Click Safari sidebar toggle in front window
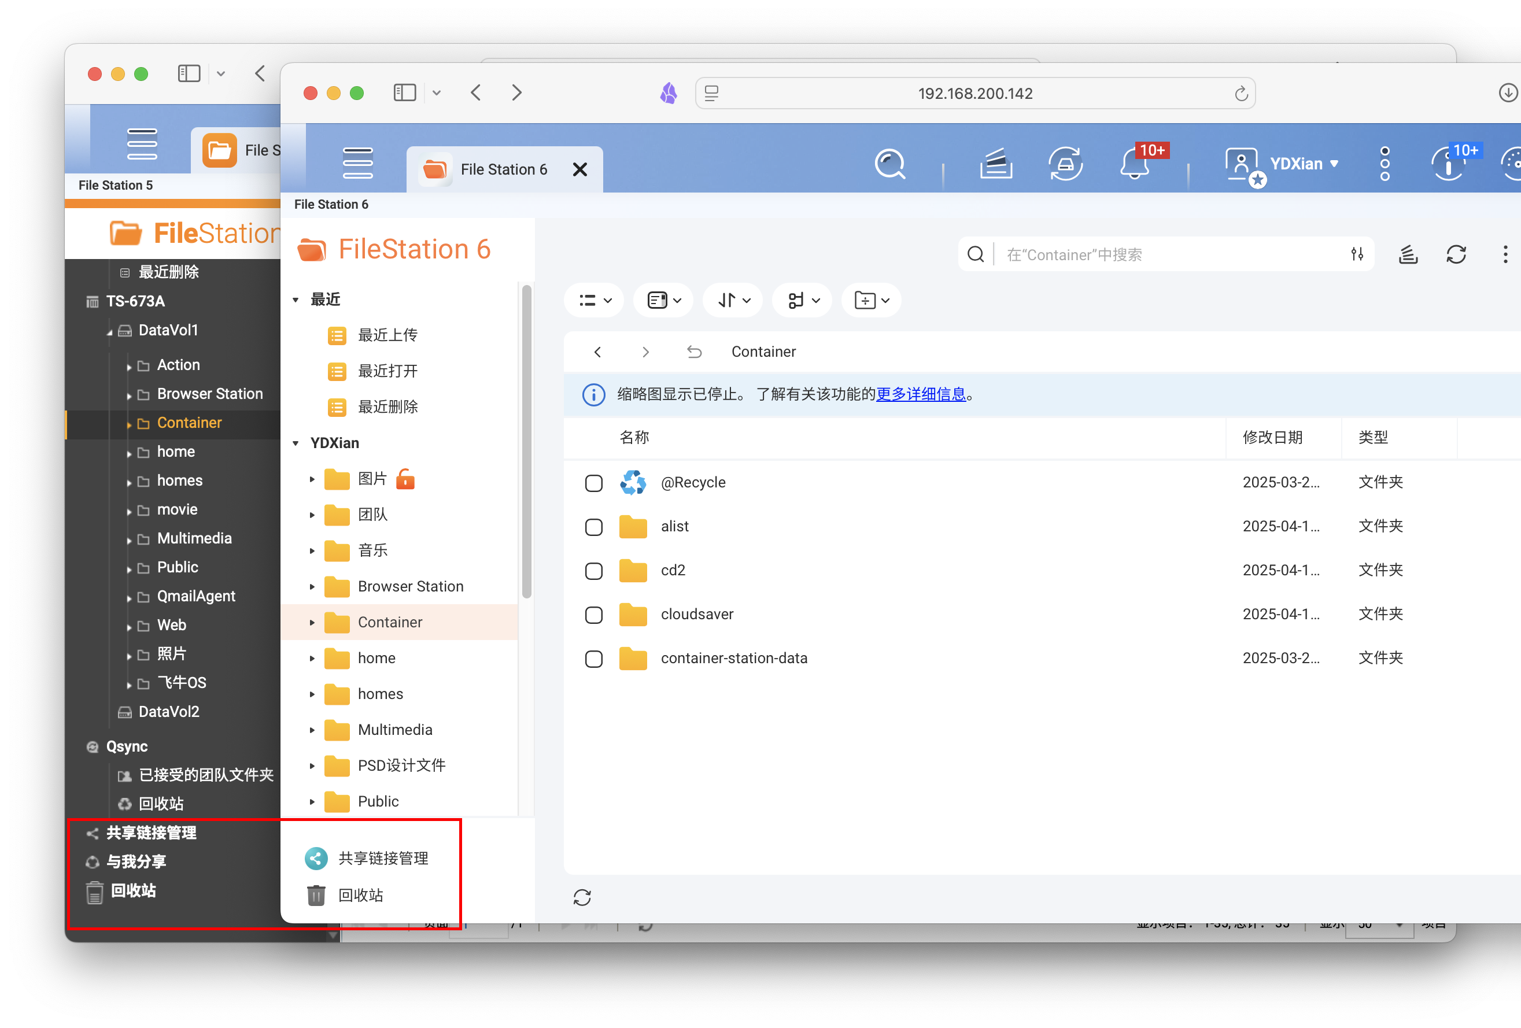 click(x=404, y=93)
